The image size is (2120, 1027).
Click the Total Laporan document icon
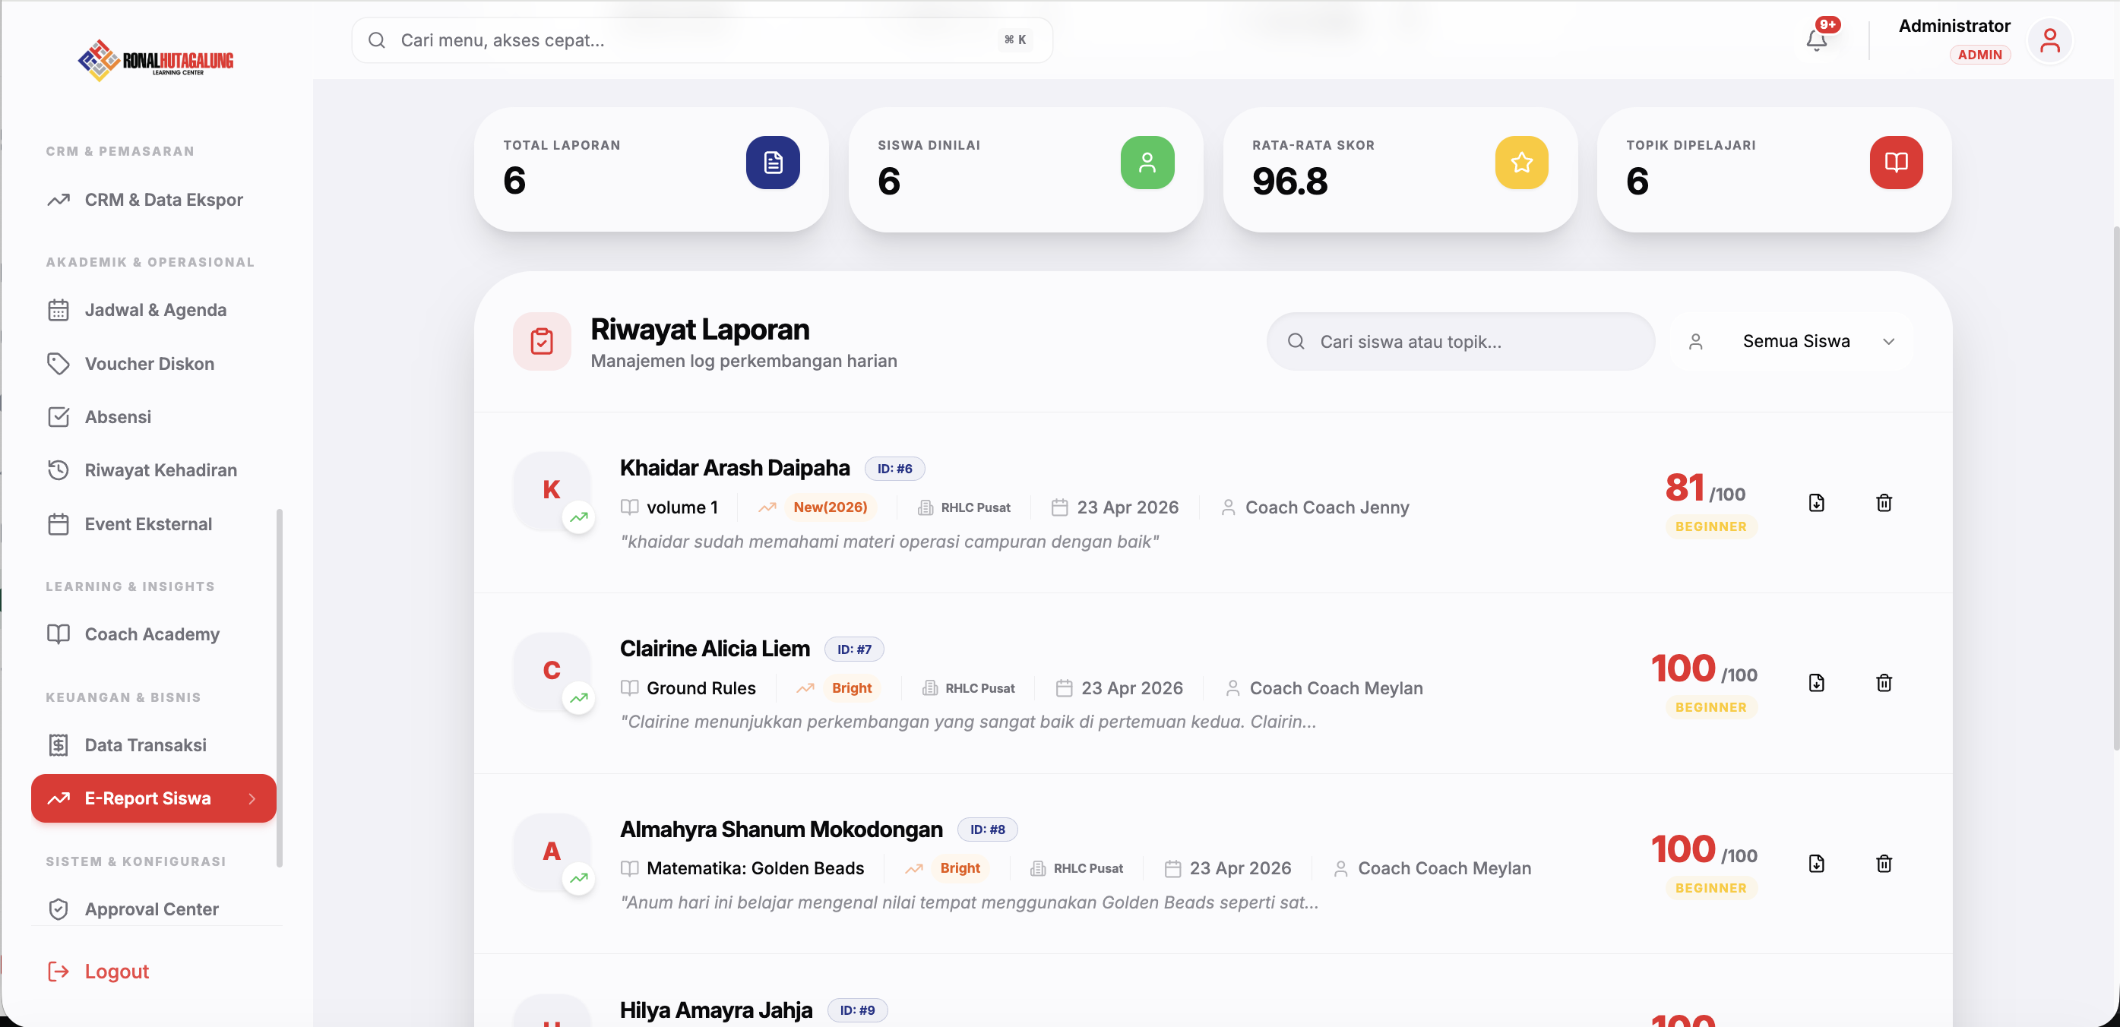[x=772, y=162]
